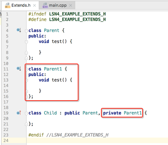Collapse the Parent test() method on line 6
The image size is (168, 145).
(x=26, y=42)
